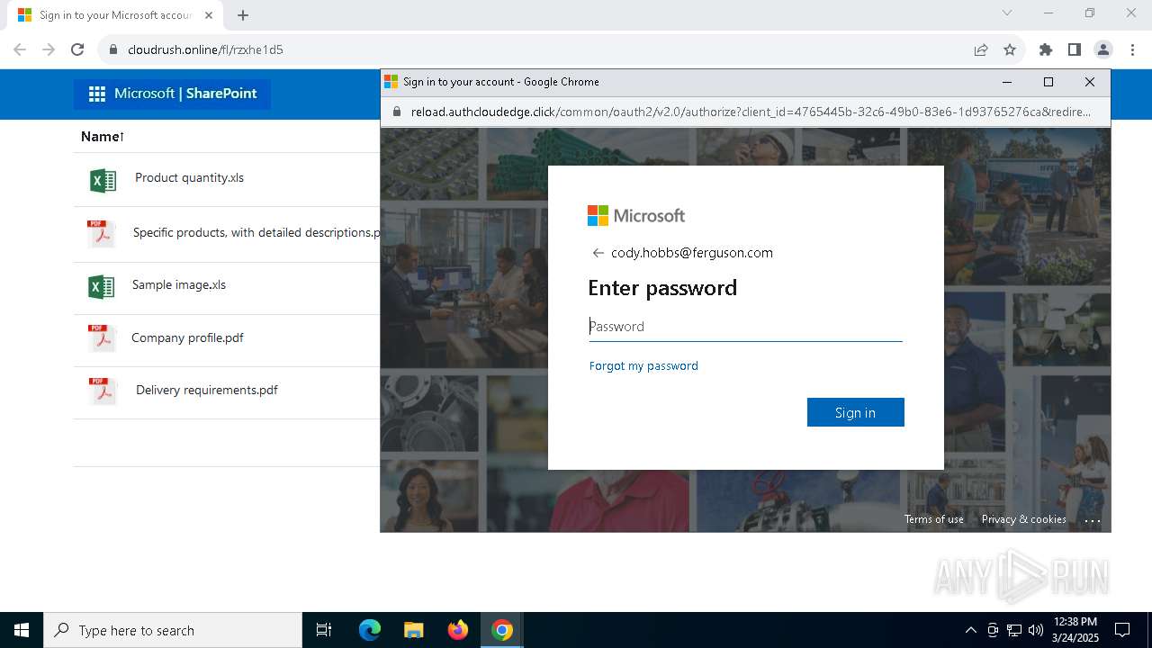Screen dimensions: 1152x648
Task: Click the main browser Back arrow
Action: click(20, 49)
